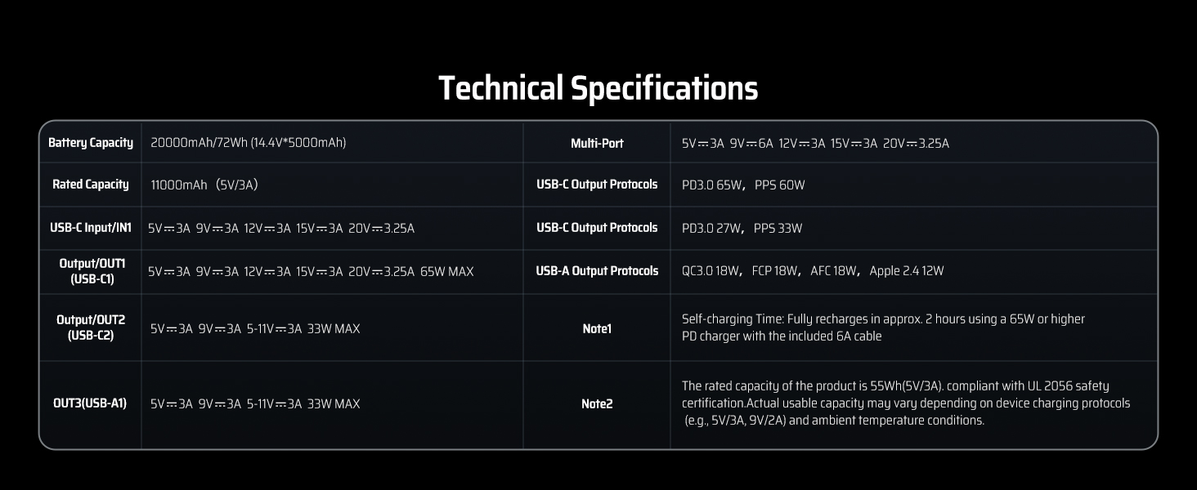
Task: Select the Multi-Port label
Action: tap(597, 144)
